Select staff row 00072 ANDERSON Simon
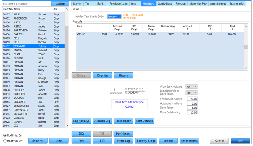253x146 pixels. (33, 18)
